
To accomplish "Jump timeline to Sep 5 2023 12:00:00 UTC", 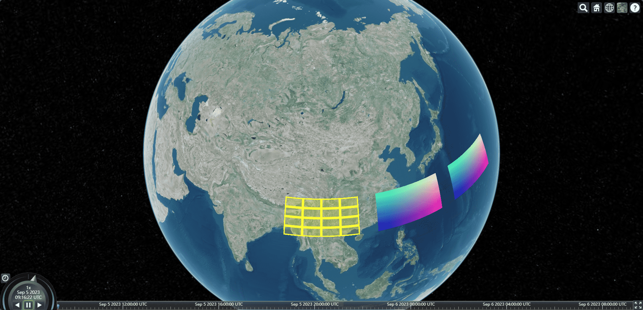I will coord(123,305).
